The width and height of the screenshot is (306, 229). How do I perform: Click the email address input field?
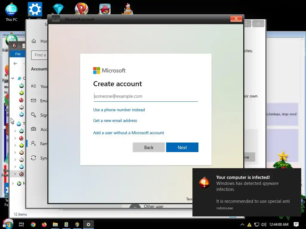pos(146,96)
